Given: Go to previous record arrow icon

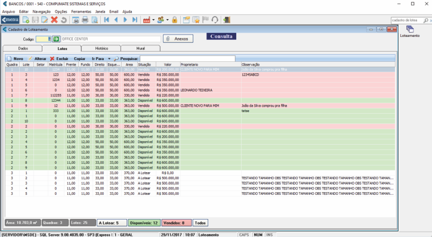Looking at the screenshot, I should pos(116,20).
